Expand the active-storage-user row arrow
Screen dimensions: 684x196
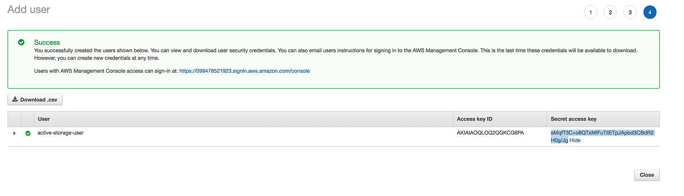coord(15,134)
